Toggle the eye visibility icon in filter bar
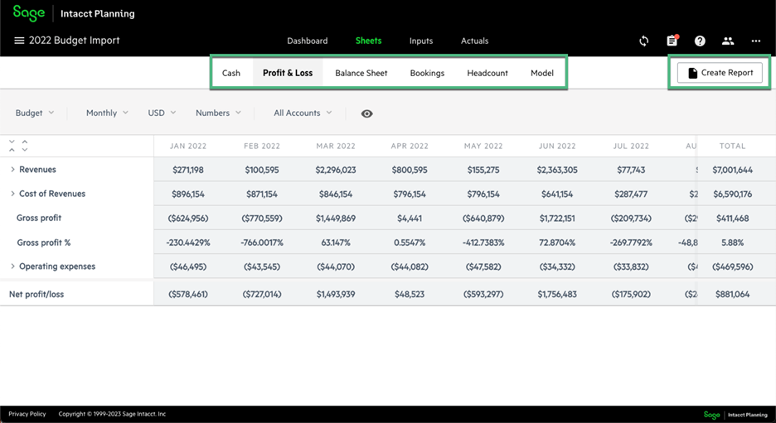 tap(366, 113)
